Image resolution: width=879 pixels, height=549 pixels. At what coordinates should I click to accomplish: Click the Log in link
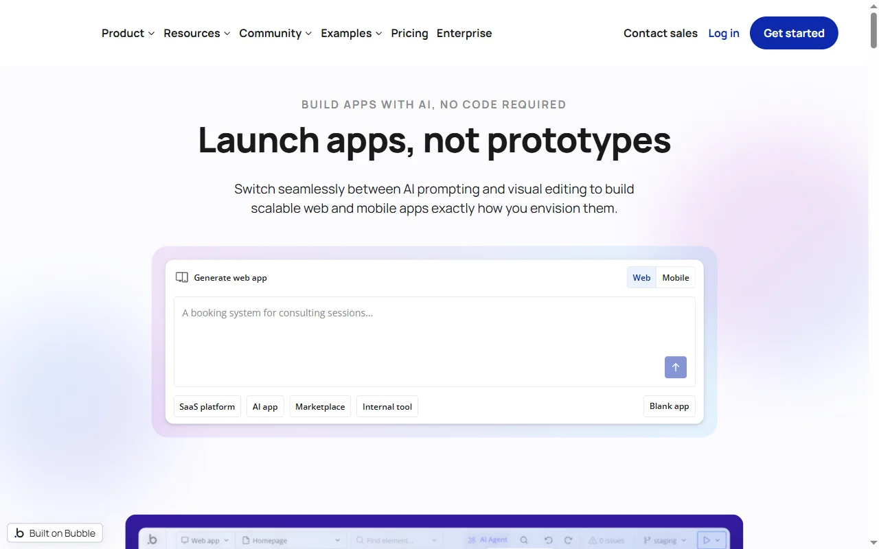click(724, 33)
